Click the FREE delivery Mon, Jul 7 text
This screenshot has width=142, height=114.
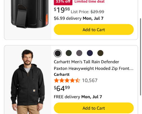point(78,97)
